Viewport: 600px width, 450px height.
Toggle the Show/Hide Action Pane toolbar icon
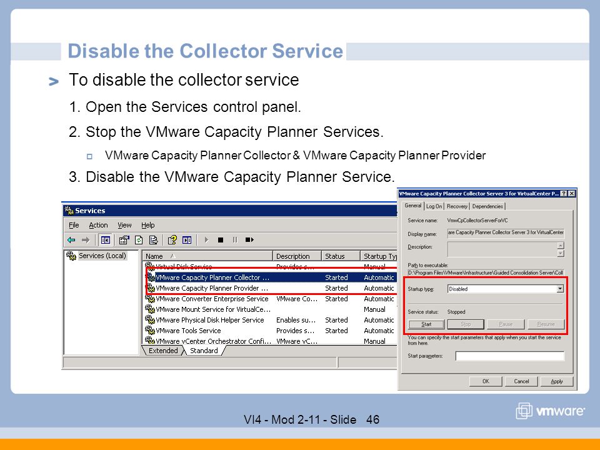point(187,240)
